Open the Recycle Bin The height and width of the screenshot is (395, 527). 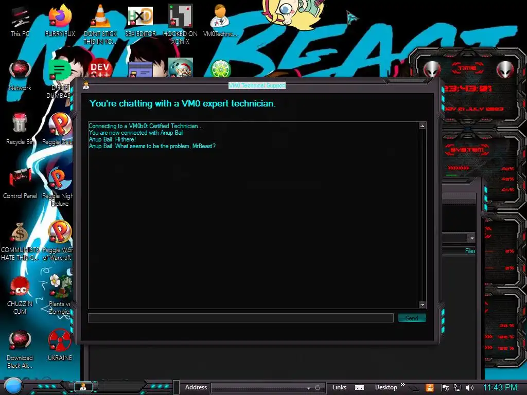pos(20,130)
